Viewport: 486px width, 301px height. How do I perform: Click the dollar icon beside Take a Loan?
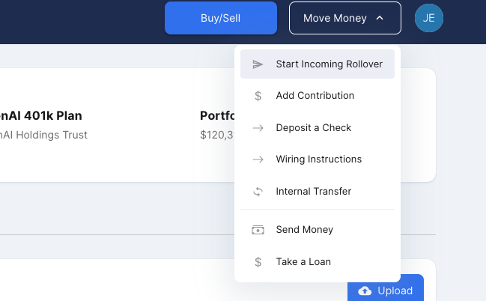(258, 262)
